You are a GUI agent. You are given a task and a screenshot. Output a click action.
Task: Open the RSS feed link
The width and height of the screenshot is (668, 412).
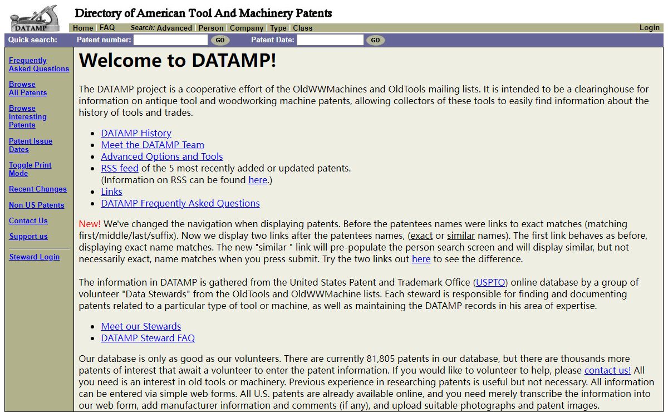point(120,168)
